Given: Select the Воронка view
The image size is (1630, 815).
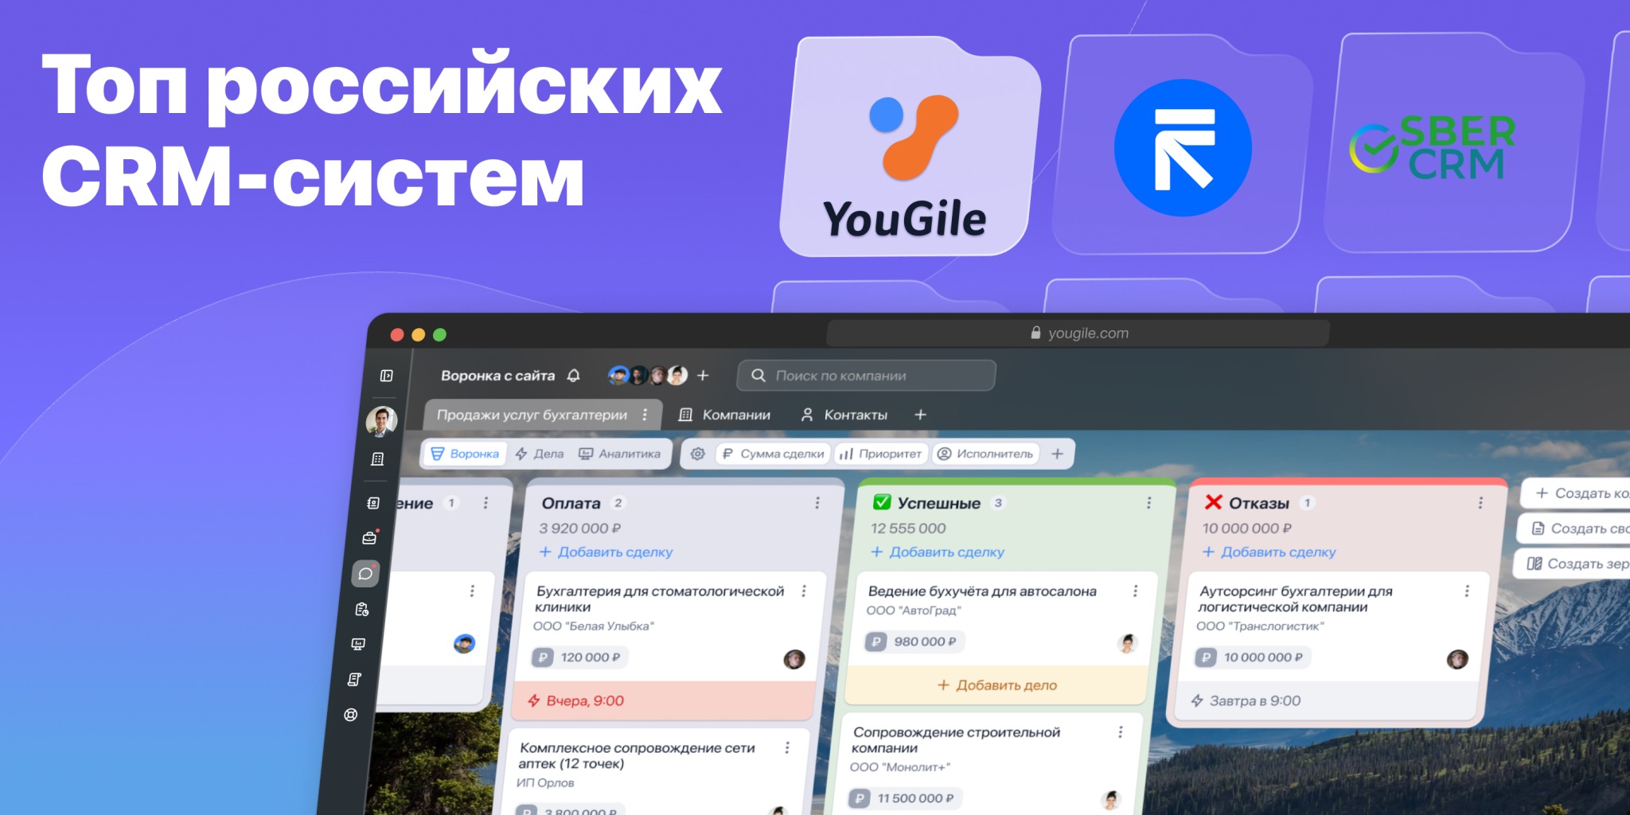Looking at the screenshot, I should (x=465, y=454).
